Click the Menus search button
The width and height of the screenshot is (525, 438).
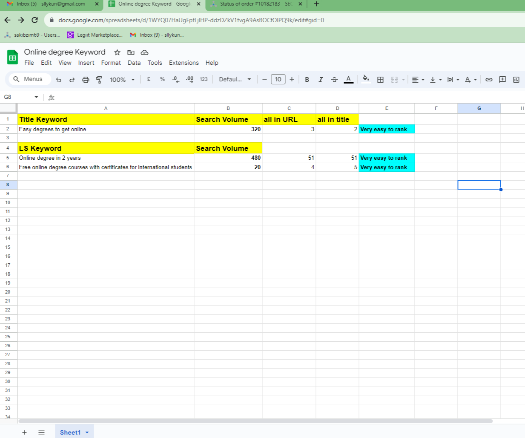point(29,79)
